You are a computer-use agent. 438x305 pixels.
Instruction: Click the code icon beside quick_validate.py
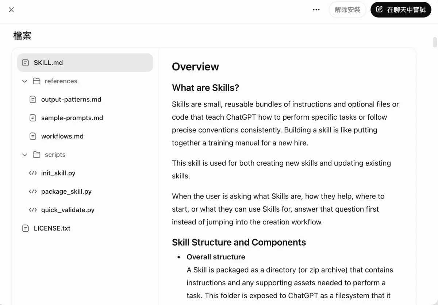click(33, 210)
